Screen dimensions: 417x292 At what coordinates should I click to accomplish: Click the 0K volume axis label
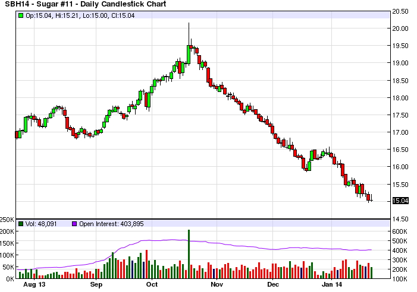tap(10, 279)
